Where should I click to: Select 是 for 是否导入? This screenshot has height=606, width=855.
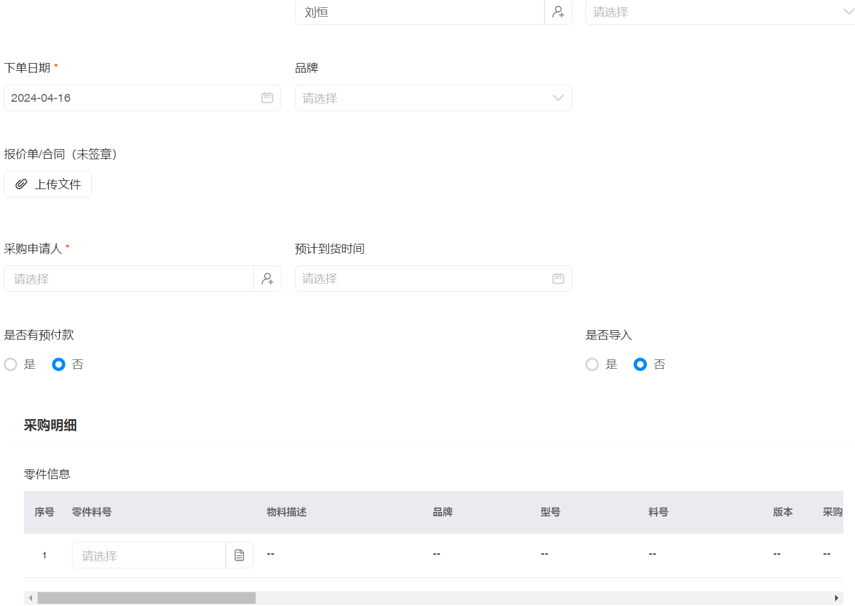[592, 364]
